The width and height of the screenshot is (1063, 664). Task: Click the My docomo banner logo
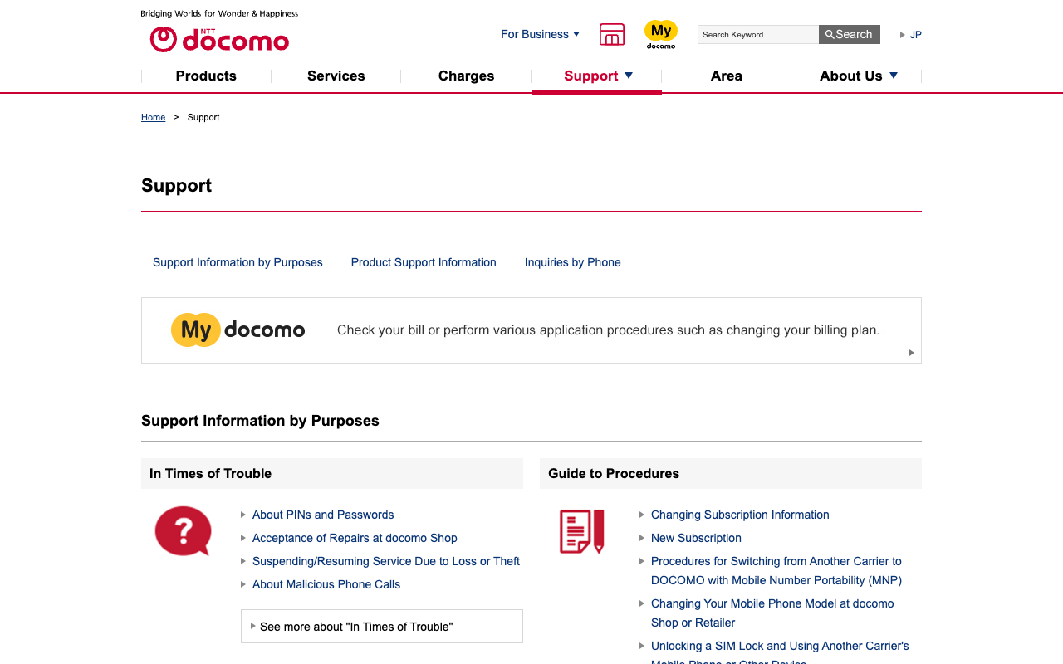coord(238,330)
